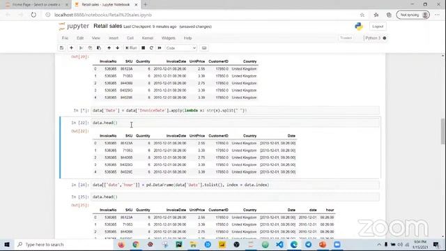446x251 pixels.
Task: Open the Cell menu
Action: coord(130,38)
